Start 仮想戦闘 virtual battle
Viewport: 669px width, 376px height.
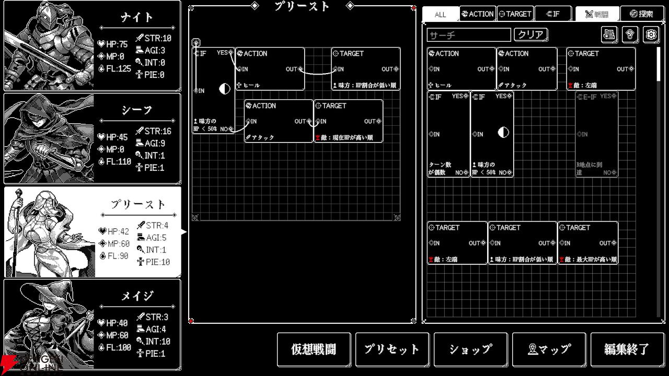[314, 349]
